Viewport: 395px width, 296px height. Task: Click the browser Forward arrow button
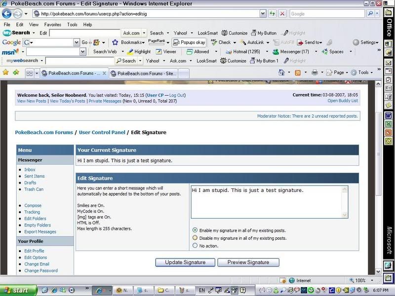tap(17, 14)
